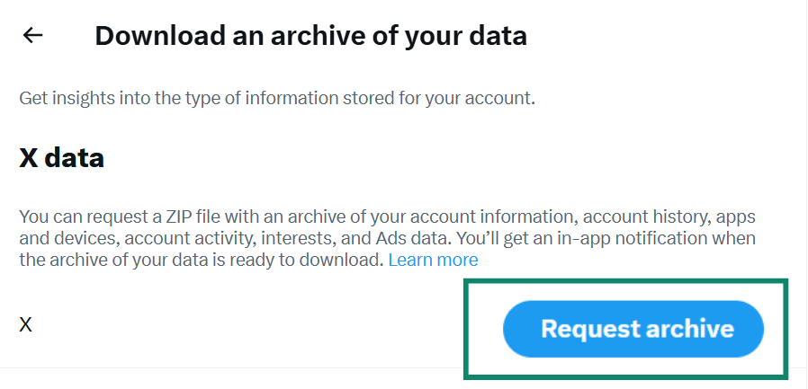Click "stored for your account" subtitle text
The image size is (808, 389).
point(448,97)
